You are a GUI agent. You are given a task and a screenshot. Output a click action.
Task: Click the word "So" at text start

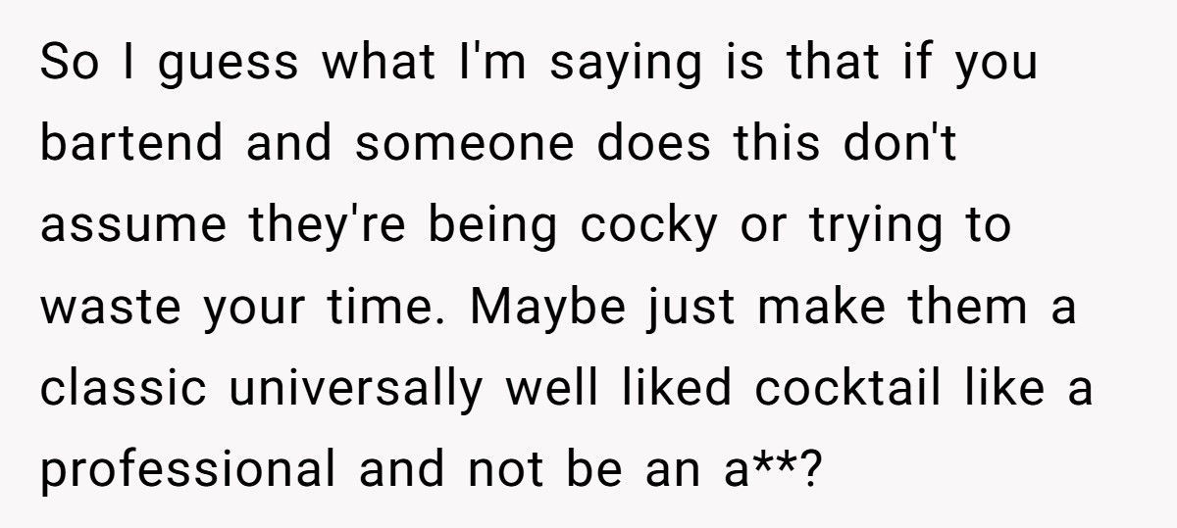67,65
